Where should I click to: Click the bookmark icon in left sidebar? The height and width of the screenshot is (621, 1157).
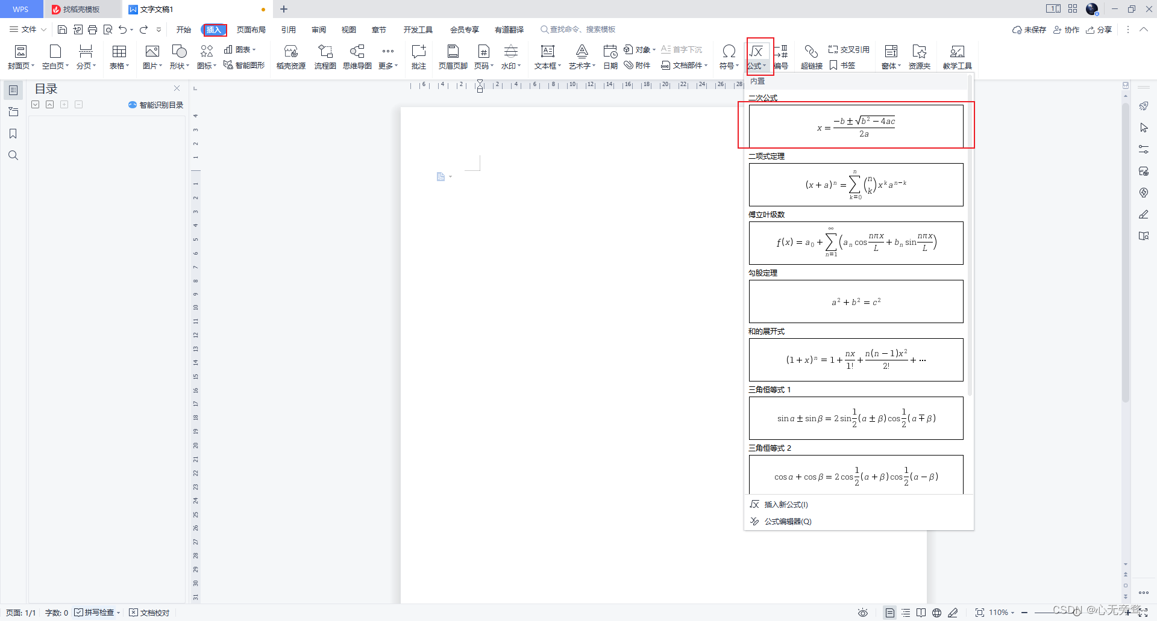coord(13,134)
